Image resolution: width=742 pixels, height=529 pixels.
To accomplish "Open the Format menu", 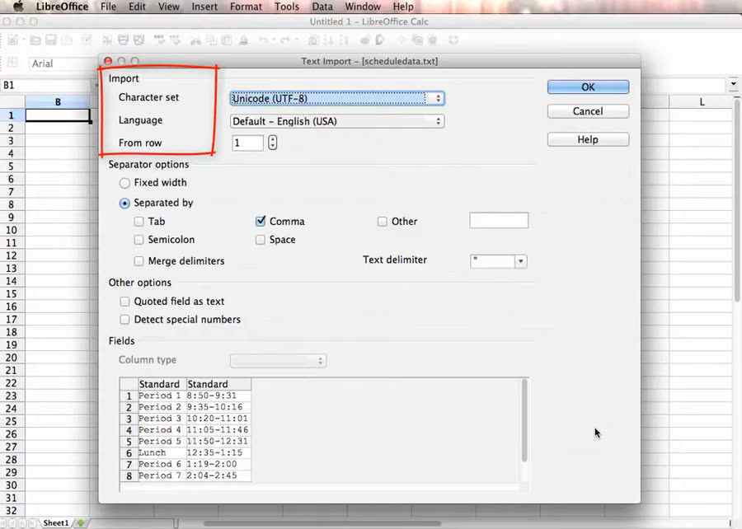I will click(x=246, y=7).
